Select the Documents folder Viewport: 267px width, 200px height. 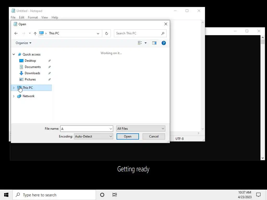[x=33, y=67]
